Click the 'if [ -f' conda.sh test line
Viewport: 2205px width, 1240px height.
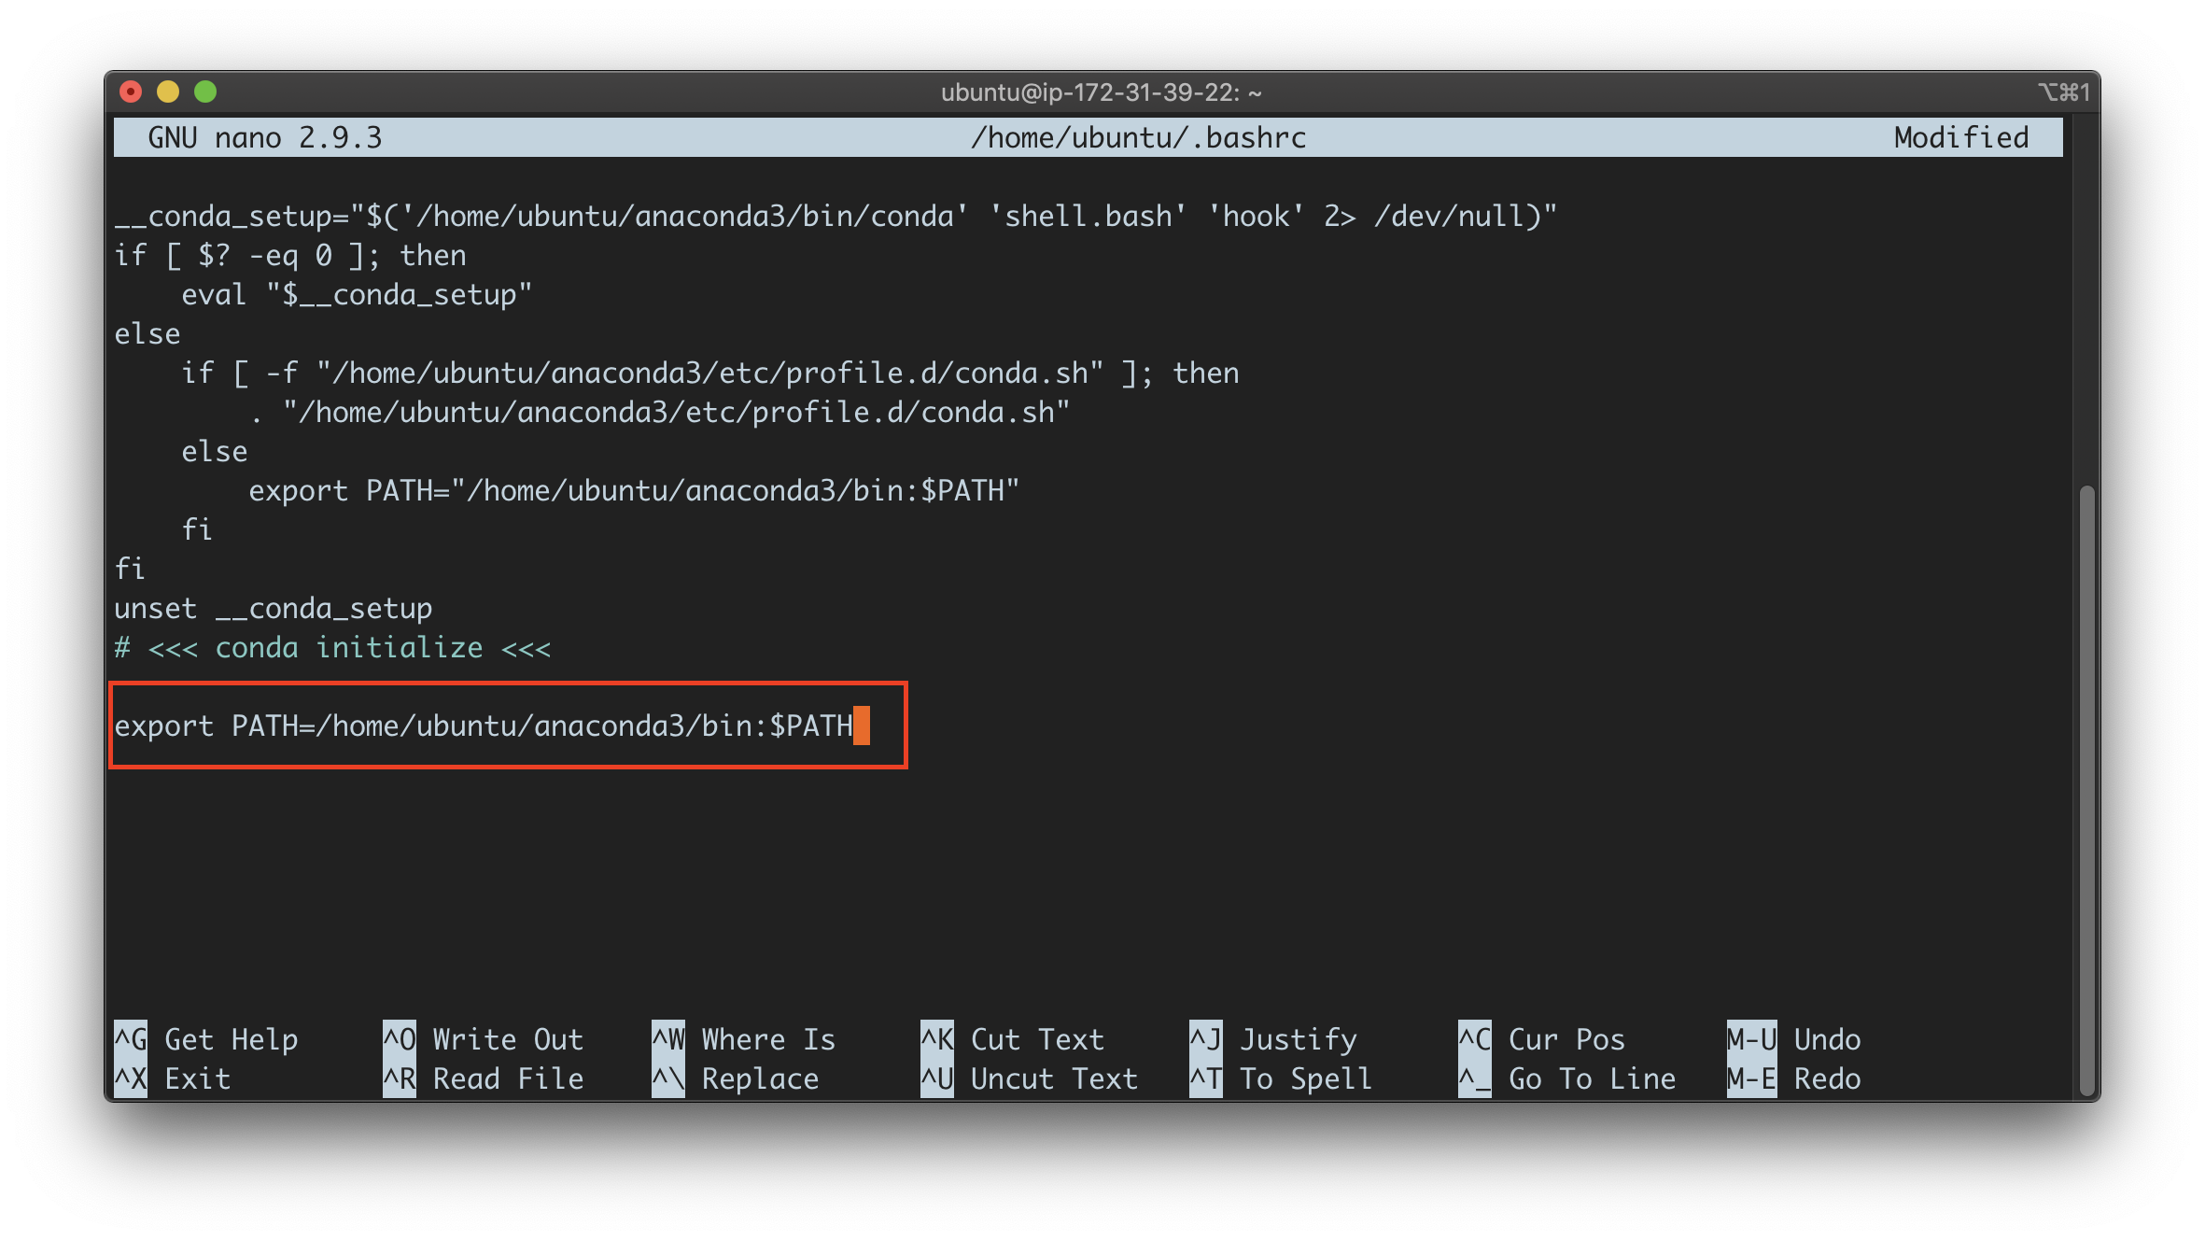[x=710, y=373]
